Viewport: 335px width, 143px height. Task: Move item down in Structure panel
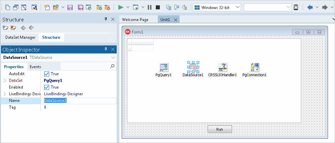pos(31,28)
